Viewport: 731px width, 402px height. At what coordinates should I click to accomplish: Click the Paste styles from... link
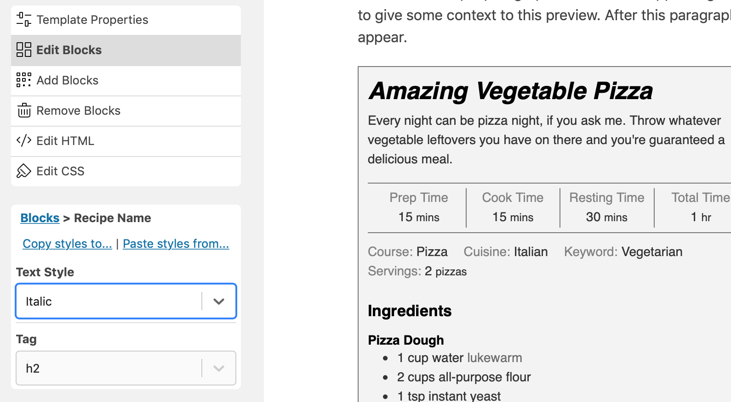tap(176, 244)
